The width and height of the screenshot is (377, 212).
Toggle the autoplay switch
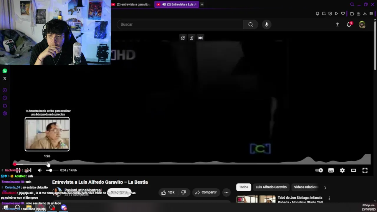319,170
